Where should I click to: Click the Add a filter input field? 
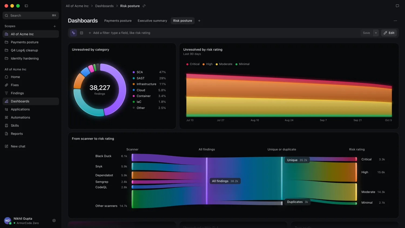coord(223,33)
